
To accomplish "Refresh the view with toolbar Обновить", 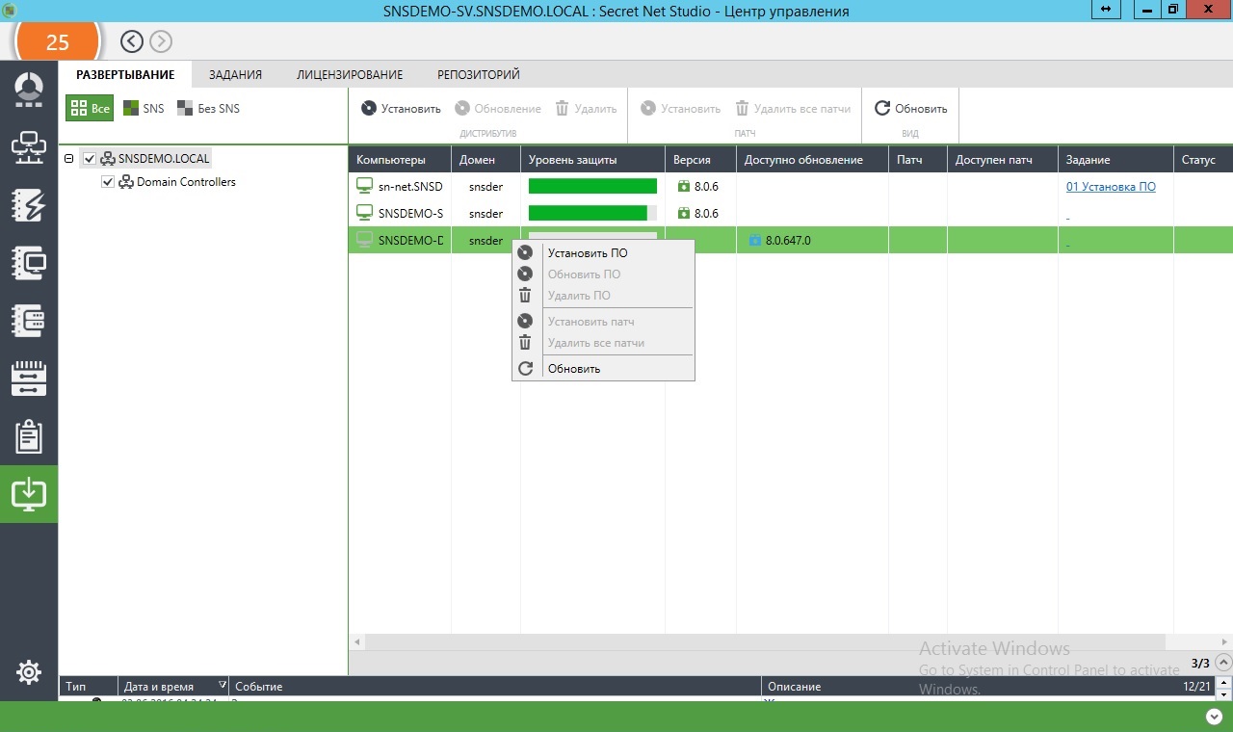I will click(x=911, y=109).
